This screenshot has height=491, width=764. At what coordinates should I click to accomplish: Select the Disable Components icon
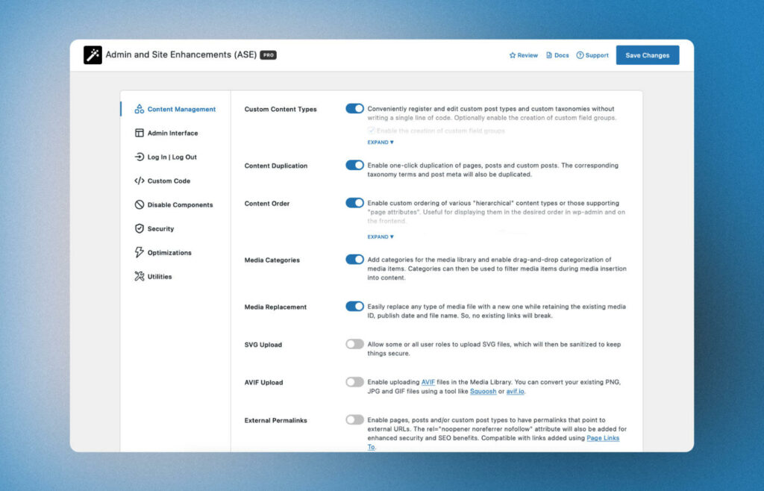point(137,204)
